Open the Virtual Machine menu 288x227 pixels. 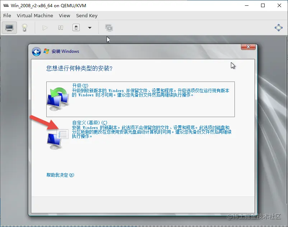[35, 15]
